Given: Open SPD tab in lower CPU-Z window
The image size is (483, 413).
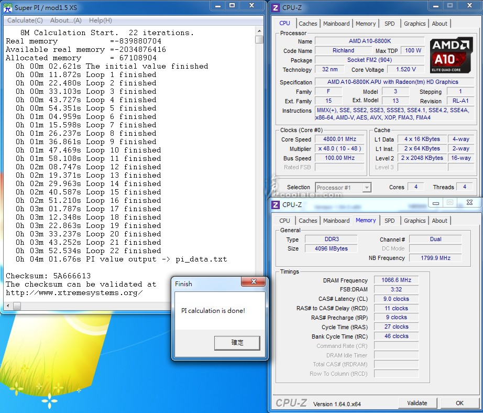Looking at the screenshot, I should tap(389, 221).
